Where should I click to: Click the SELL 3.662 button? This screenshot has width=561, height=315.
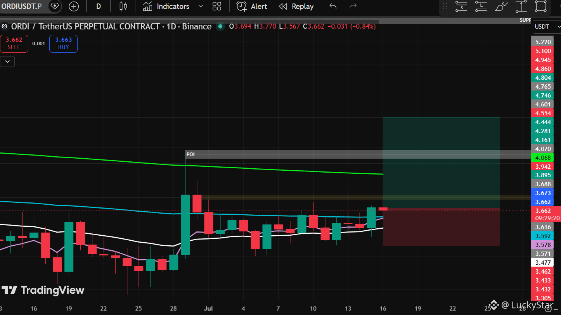point(14,43)
